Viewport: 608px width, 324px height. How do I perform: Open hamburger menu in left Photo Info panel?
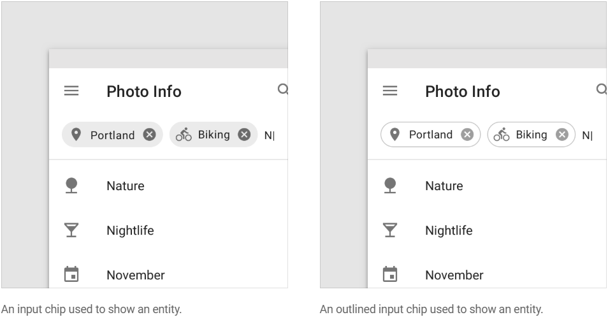click(x=71, y=91)
